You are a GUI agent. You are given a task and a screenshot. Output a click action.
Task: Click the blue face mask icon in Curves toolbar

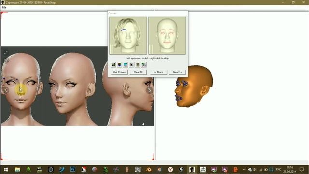click(x=119, y=64)
